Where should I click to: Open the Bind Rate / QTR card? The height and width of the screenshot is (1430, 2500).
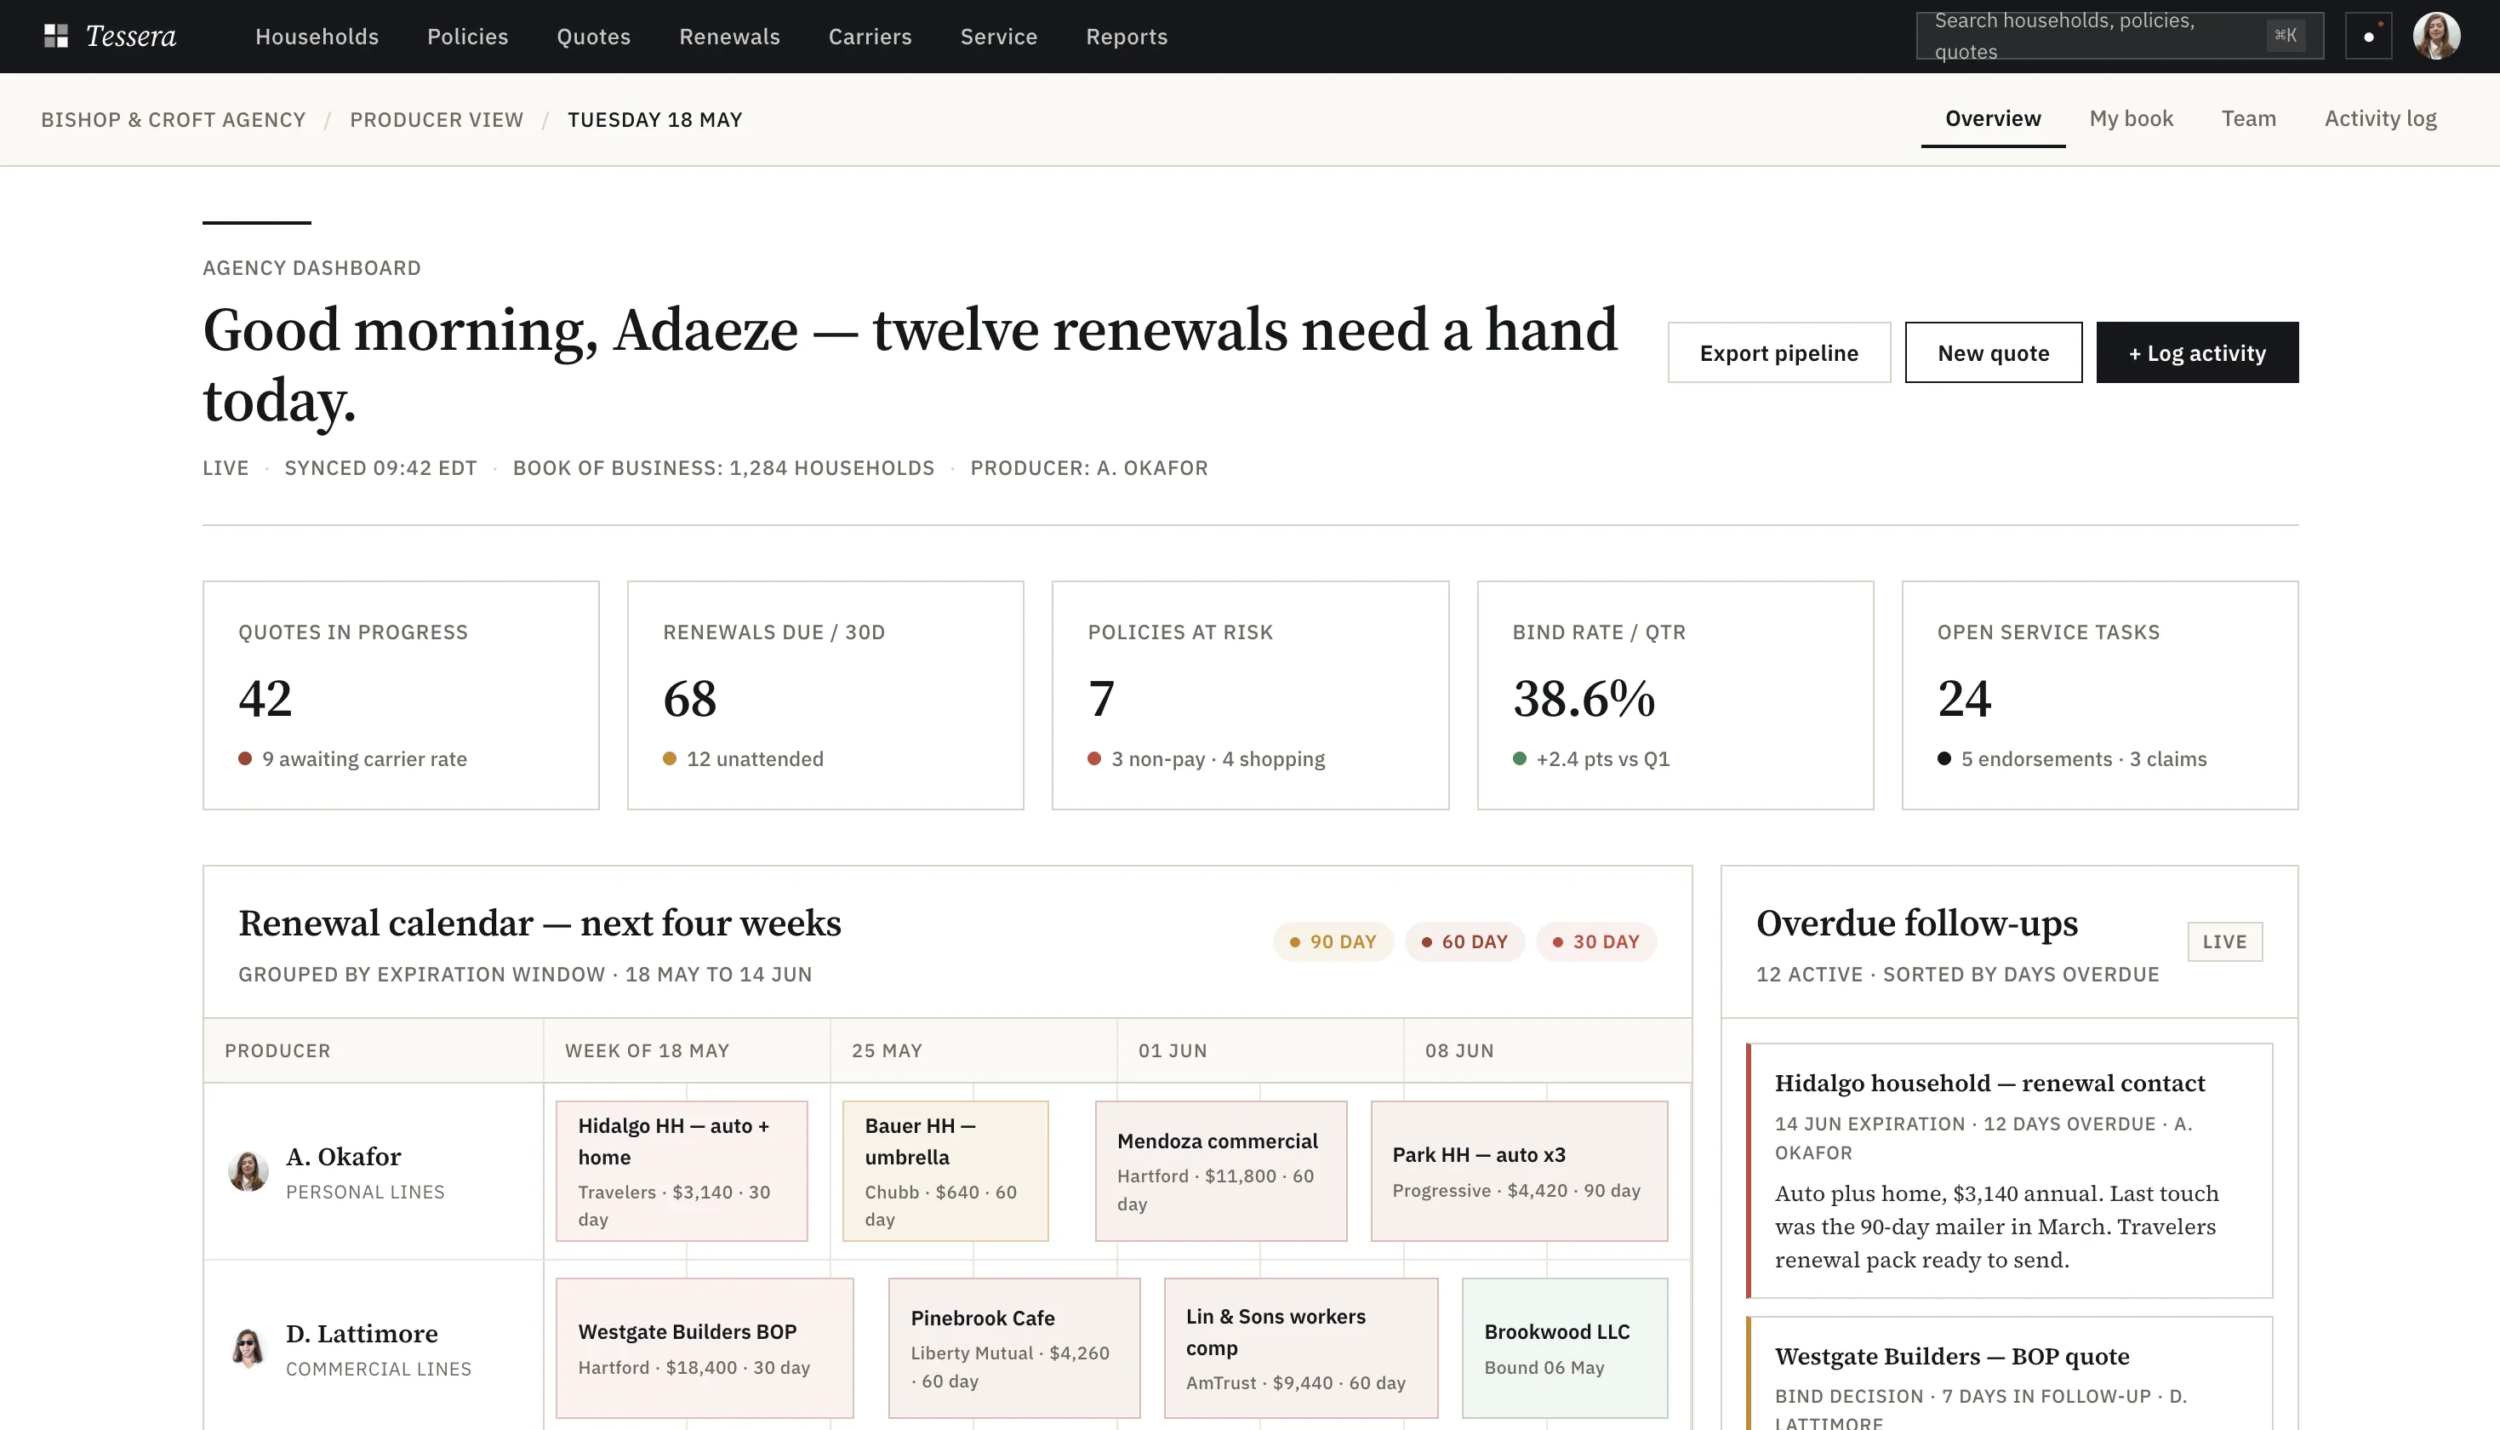pyautogui.click(x=1675, y=695)
